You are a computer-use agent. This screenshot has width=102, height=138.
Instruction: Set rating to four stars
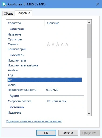click(x=62, y=44)
